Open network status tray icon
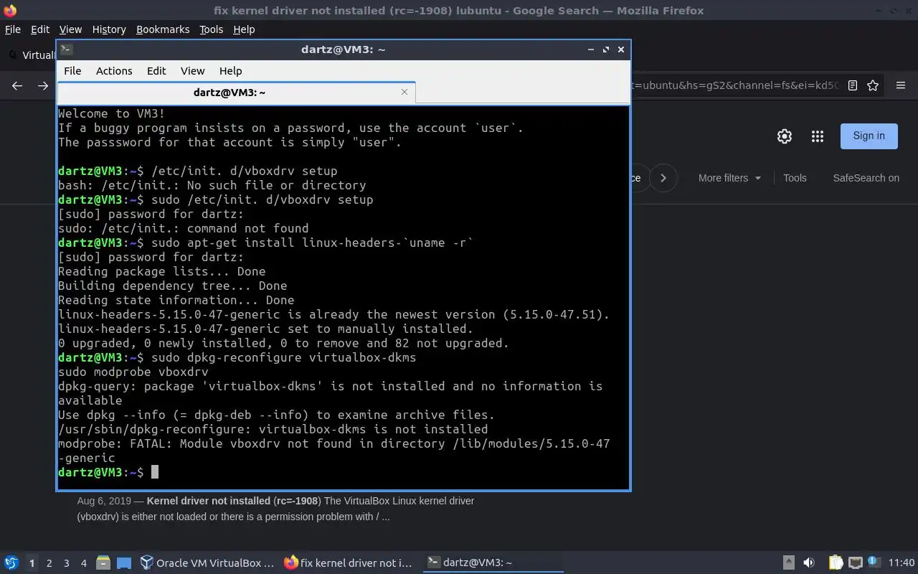The height and width of the screenshot is (574, 918). click(855, 563)
